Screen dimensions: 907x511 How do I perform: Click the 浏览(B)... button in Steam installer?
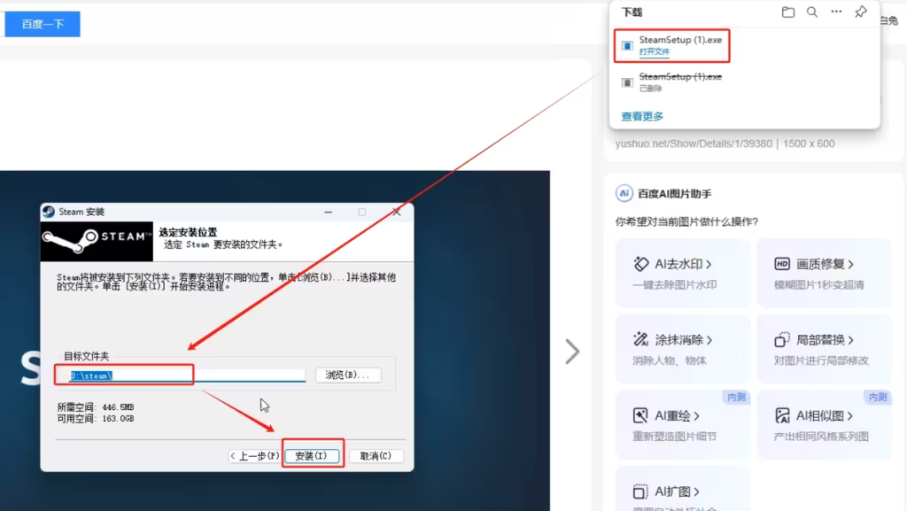pos(347,376)
